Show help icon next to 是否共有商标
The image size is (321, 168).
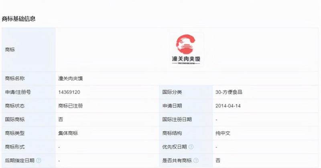(196, 160)
